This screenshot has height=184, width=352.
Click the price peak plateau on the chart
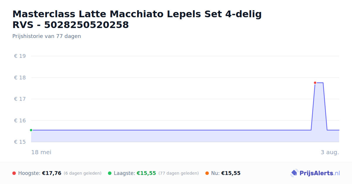(x=319, y=83)
